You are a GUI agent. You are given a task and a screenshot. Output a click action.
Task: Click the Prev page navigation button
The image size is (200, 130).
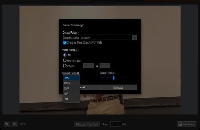pos(90,124)
